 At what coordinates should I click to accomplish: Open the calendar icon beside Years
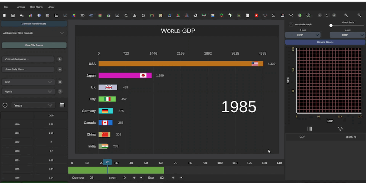coord(62,105)
